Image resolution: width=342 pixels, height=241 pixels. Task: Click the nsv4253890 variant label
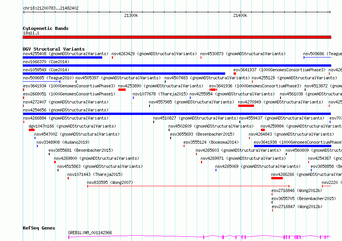[161, 86]
